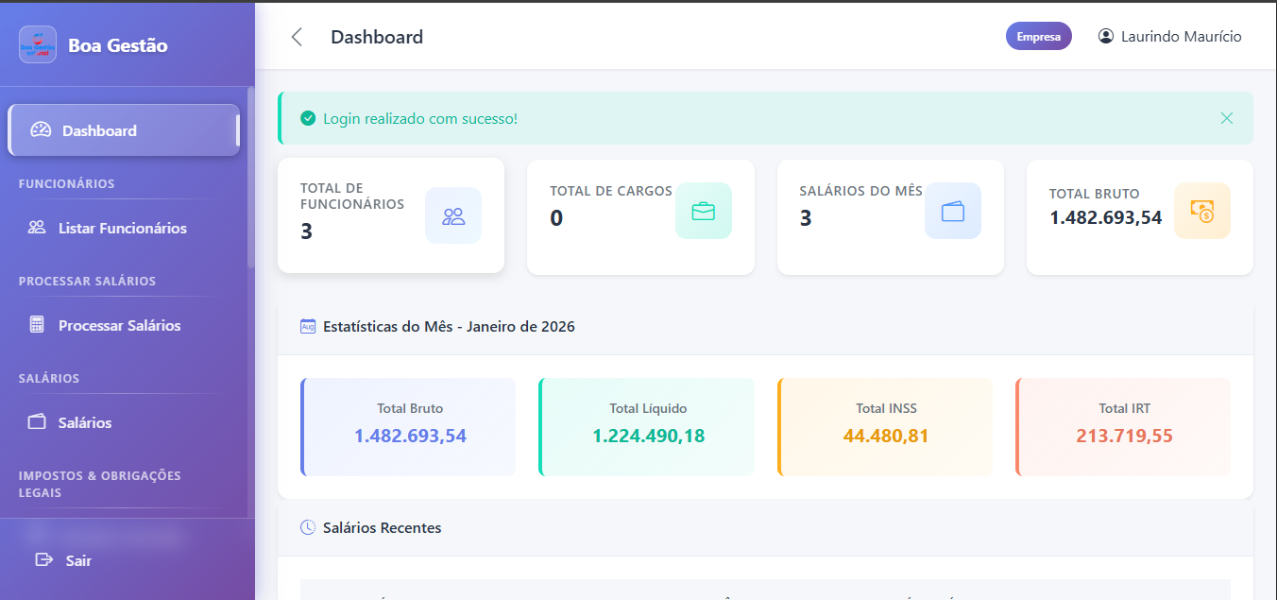1277x600 pixels.
Task: Click the sidebar vertical scrollbar
Action: 250,180
